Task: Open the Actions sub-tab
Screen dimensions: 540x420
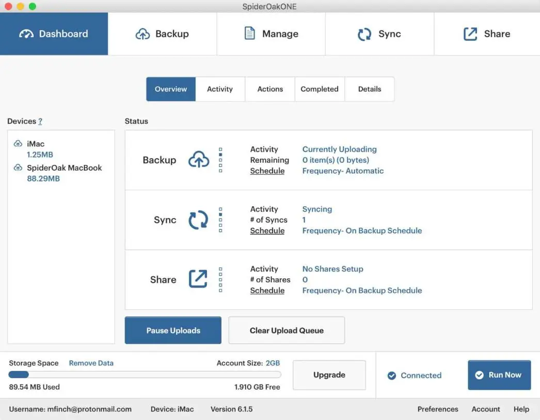Action: pyautogui.click(x=270, y=89)
